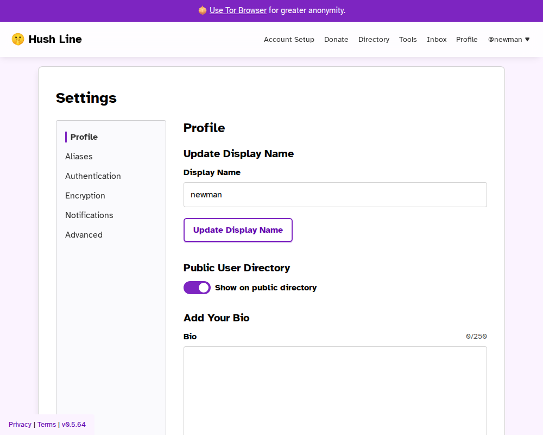This screenshot has height=435, width=543.
Task: Open the Tools navigation item
Action: (x=408, y=40)
